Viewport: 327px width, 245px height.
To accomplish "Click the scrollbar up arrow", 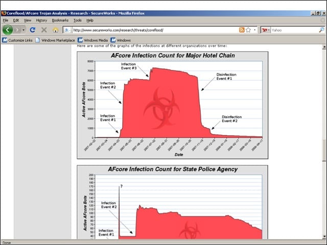I will pyautogui.click(x=324, y=47).
